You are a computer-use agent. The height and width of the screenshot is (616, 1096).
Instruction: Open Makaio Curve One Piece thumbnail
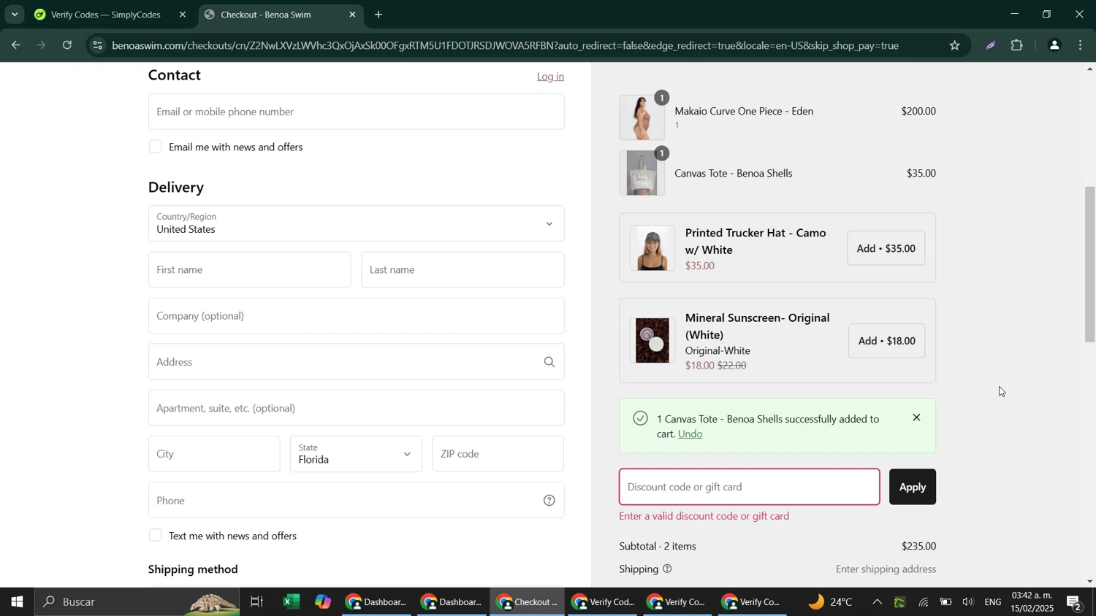coord(642,117)
